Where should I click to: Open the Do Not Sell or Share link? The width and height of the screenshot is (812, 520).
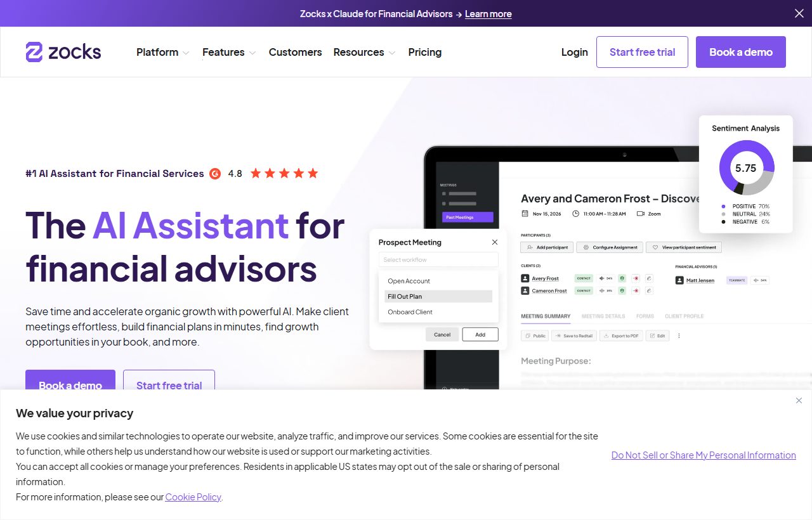pos(704,455)
